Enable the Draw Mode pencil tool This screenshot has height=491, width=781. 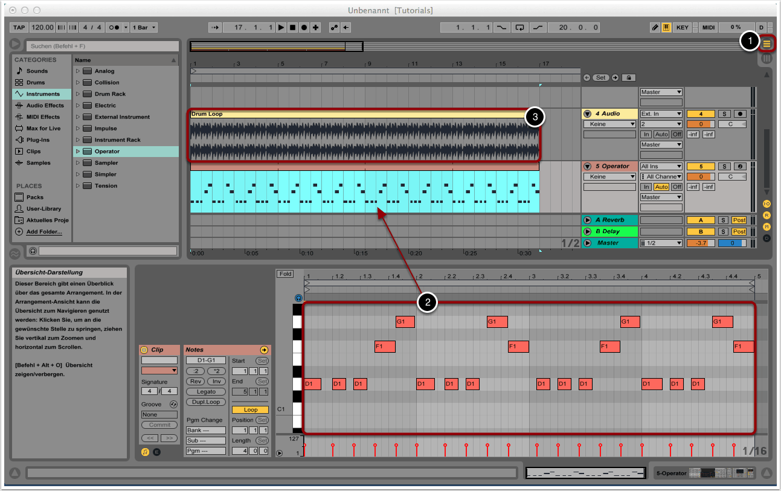(655, 28)
